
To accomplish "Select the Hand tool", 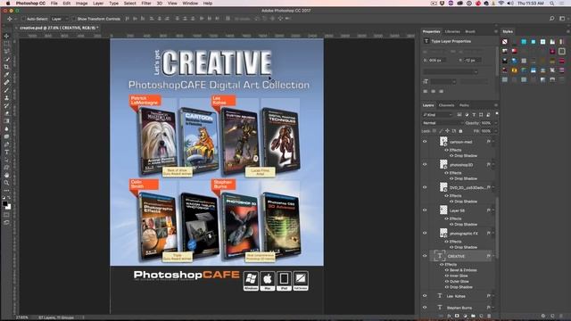I will click(x=6, y=175).
